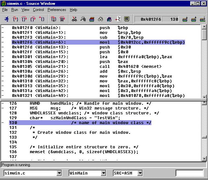Open the Registers window icon
The width and height of the screenshot is (208, 180).
click(75, 19)
